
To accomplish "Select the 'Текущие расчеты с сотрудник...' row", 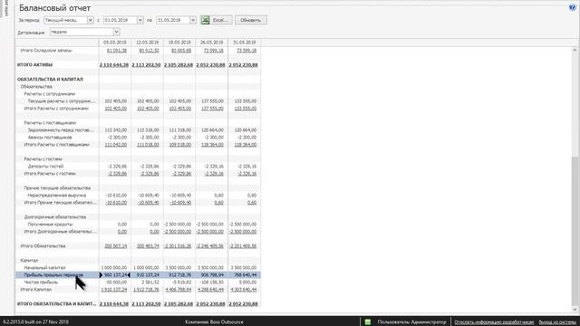I will 62,101.
